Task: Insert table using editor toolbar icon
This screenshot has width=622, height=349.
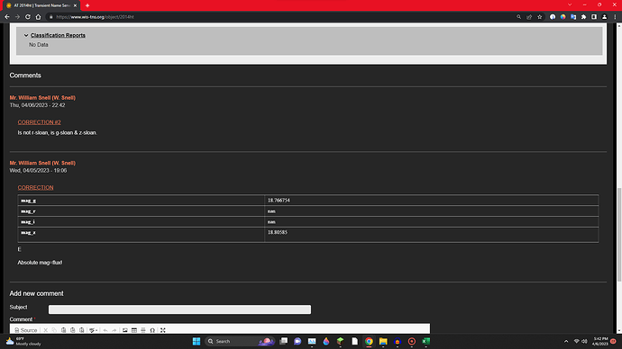Action: tap(134, 330)
